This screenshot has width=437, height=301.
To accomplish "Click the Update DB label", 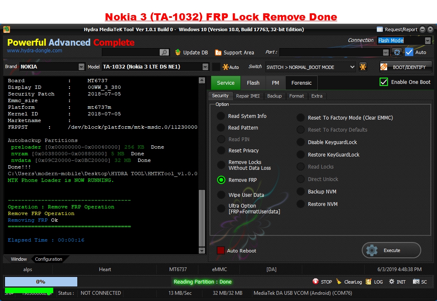I will click(x=195, y=53).
